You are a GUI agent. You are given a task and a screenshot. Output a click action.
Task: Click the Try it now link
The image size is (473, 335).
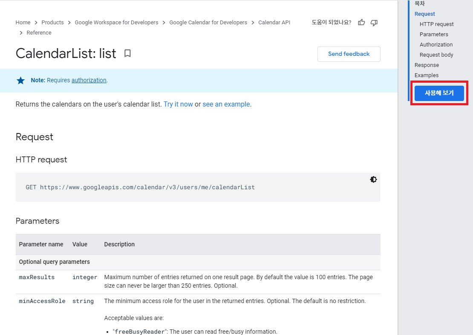[178, 104]
